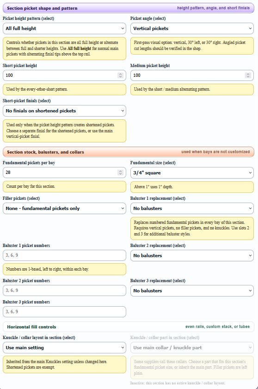Click the Baluster 1 picket numbers field
This screenshot has height=389, width=258.
[x=64, y=255]
